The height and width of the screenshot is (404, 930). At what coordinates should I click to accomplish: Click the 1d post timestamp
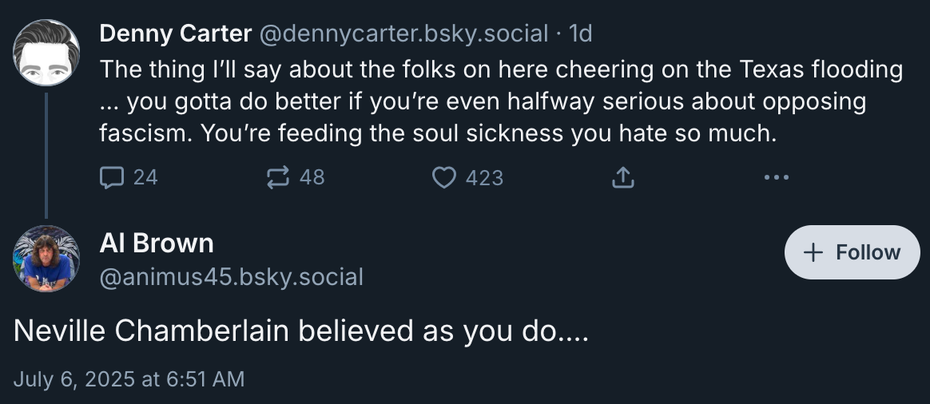(579, 34)
